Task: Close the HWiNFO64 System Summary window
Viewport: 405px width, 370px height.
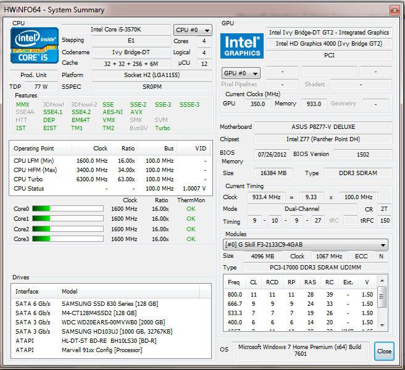Action: 395,10
